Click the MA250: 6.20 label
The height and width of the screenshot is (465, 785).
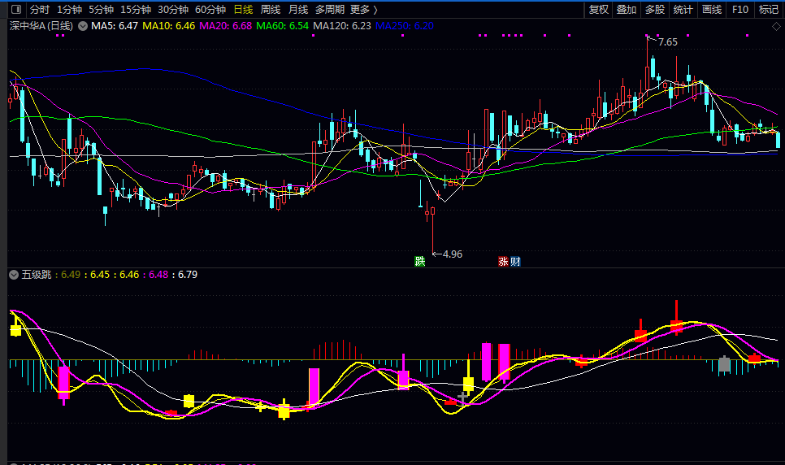405,26
